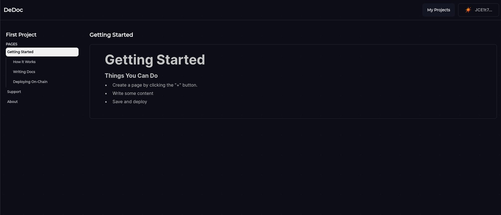Viewport: 501px width, 215px height.
Task: Go to the Writing Docs page
Action: [x=24, y=72]
